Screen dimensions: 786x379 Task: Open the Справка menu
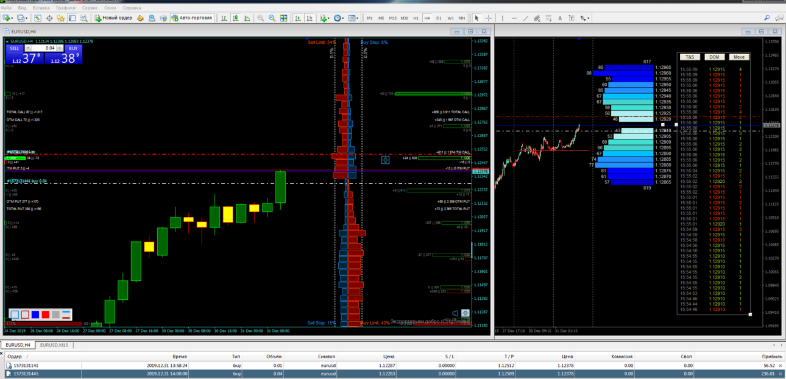pos(132,8)
